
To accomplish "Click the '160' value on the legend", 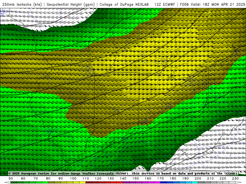I will 148,178.
